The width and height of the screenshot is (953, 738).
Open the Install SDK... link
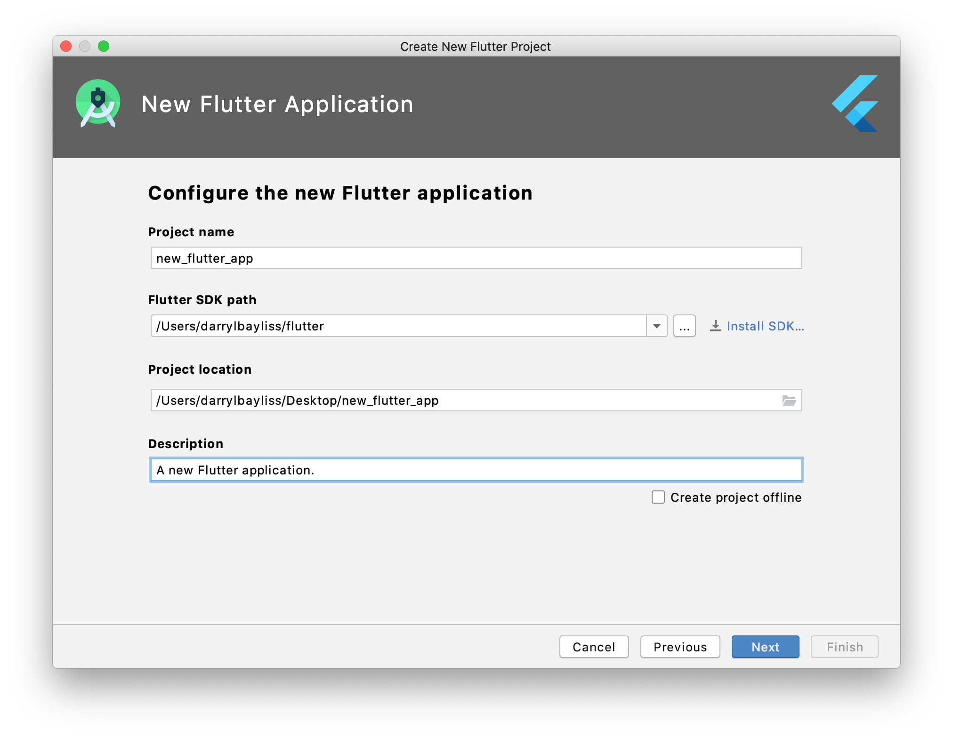click(765, 326)
